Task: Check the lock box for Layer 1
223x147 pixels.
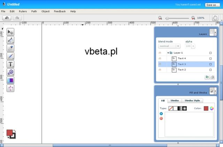Action: (x=210, y=53)
